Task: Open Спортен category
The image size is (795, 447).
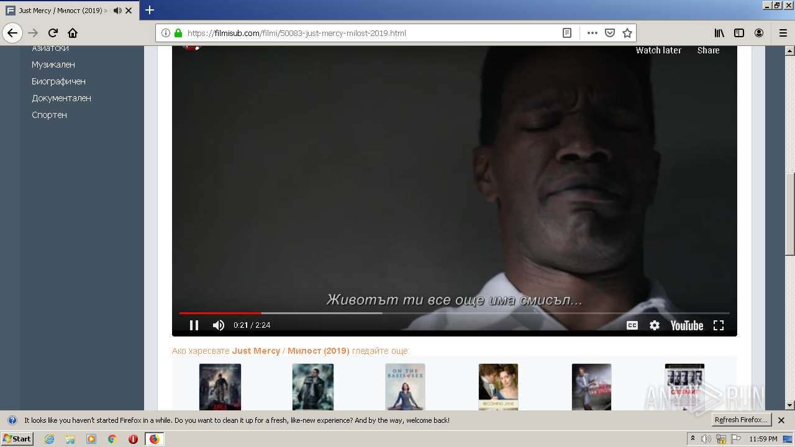Action: 50,115
